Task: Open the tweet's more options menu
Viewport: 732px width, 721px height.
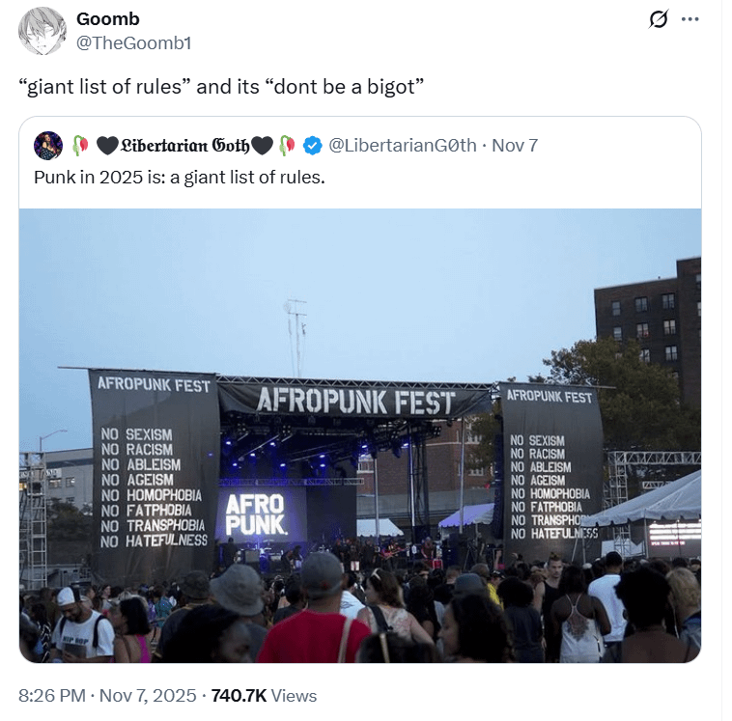Action: point(690,19)
